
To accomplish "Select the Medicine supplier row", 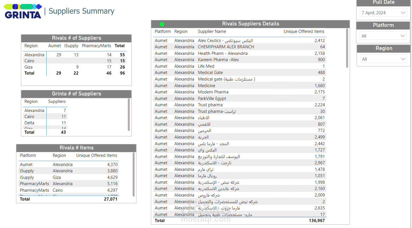I will tap(240, 85).
